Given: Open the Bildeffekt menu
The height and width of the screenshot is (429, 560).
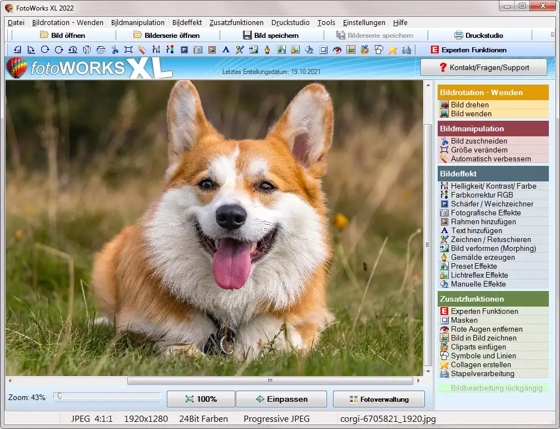Looking at the screenshot, I should [x=187, y=23].
